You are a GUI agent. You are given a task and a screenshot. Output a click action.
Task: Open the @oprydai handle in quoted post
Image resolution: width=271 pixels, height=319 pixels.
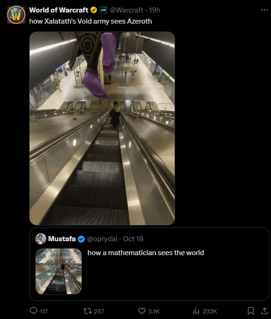click(x=102, y=239)
